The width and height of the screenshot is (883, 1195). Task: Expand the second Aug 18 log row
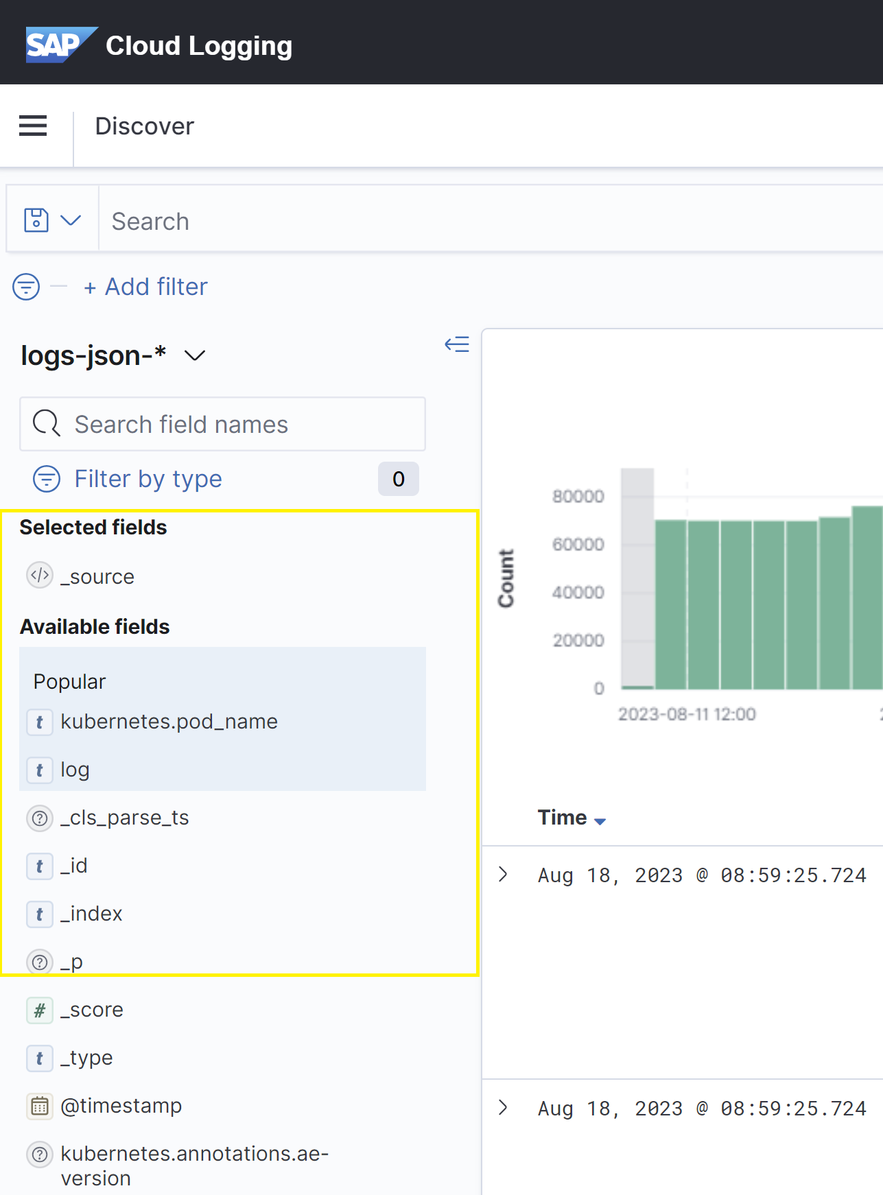click(503, 1107)
